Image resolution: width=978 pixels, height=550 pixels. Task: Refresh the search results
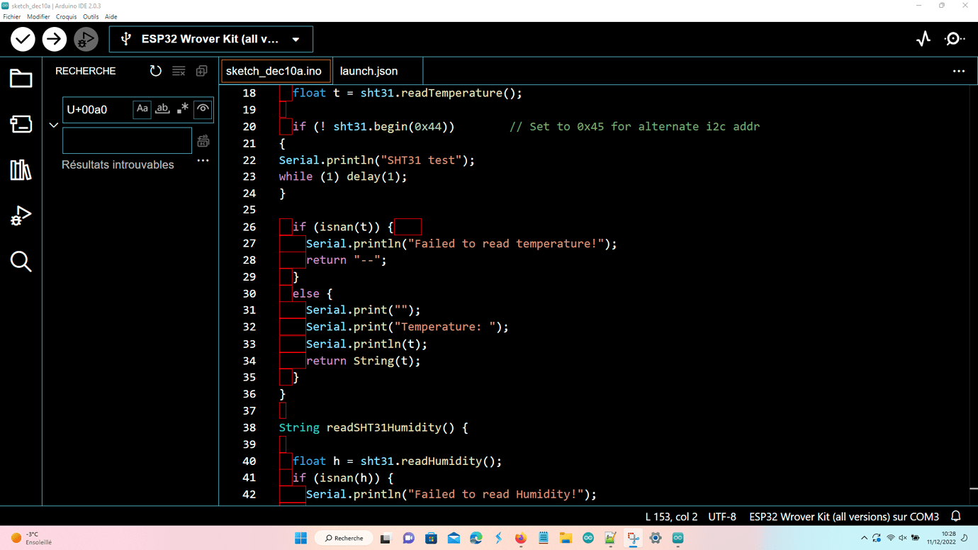(156, 71)
